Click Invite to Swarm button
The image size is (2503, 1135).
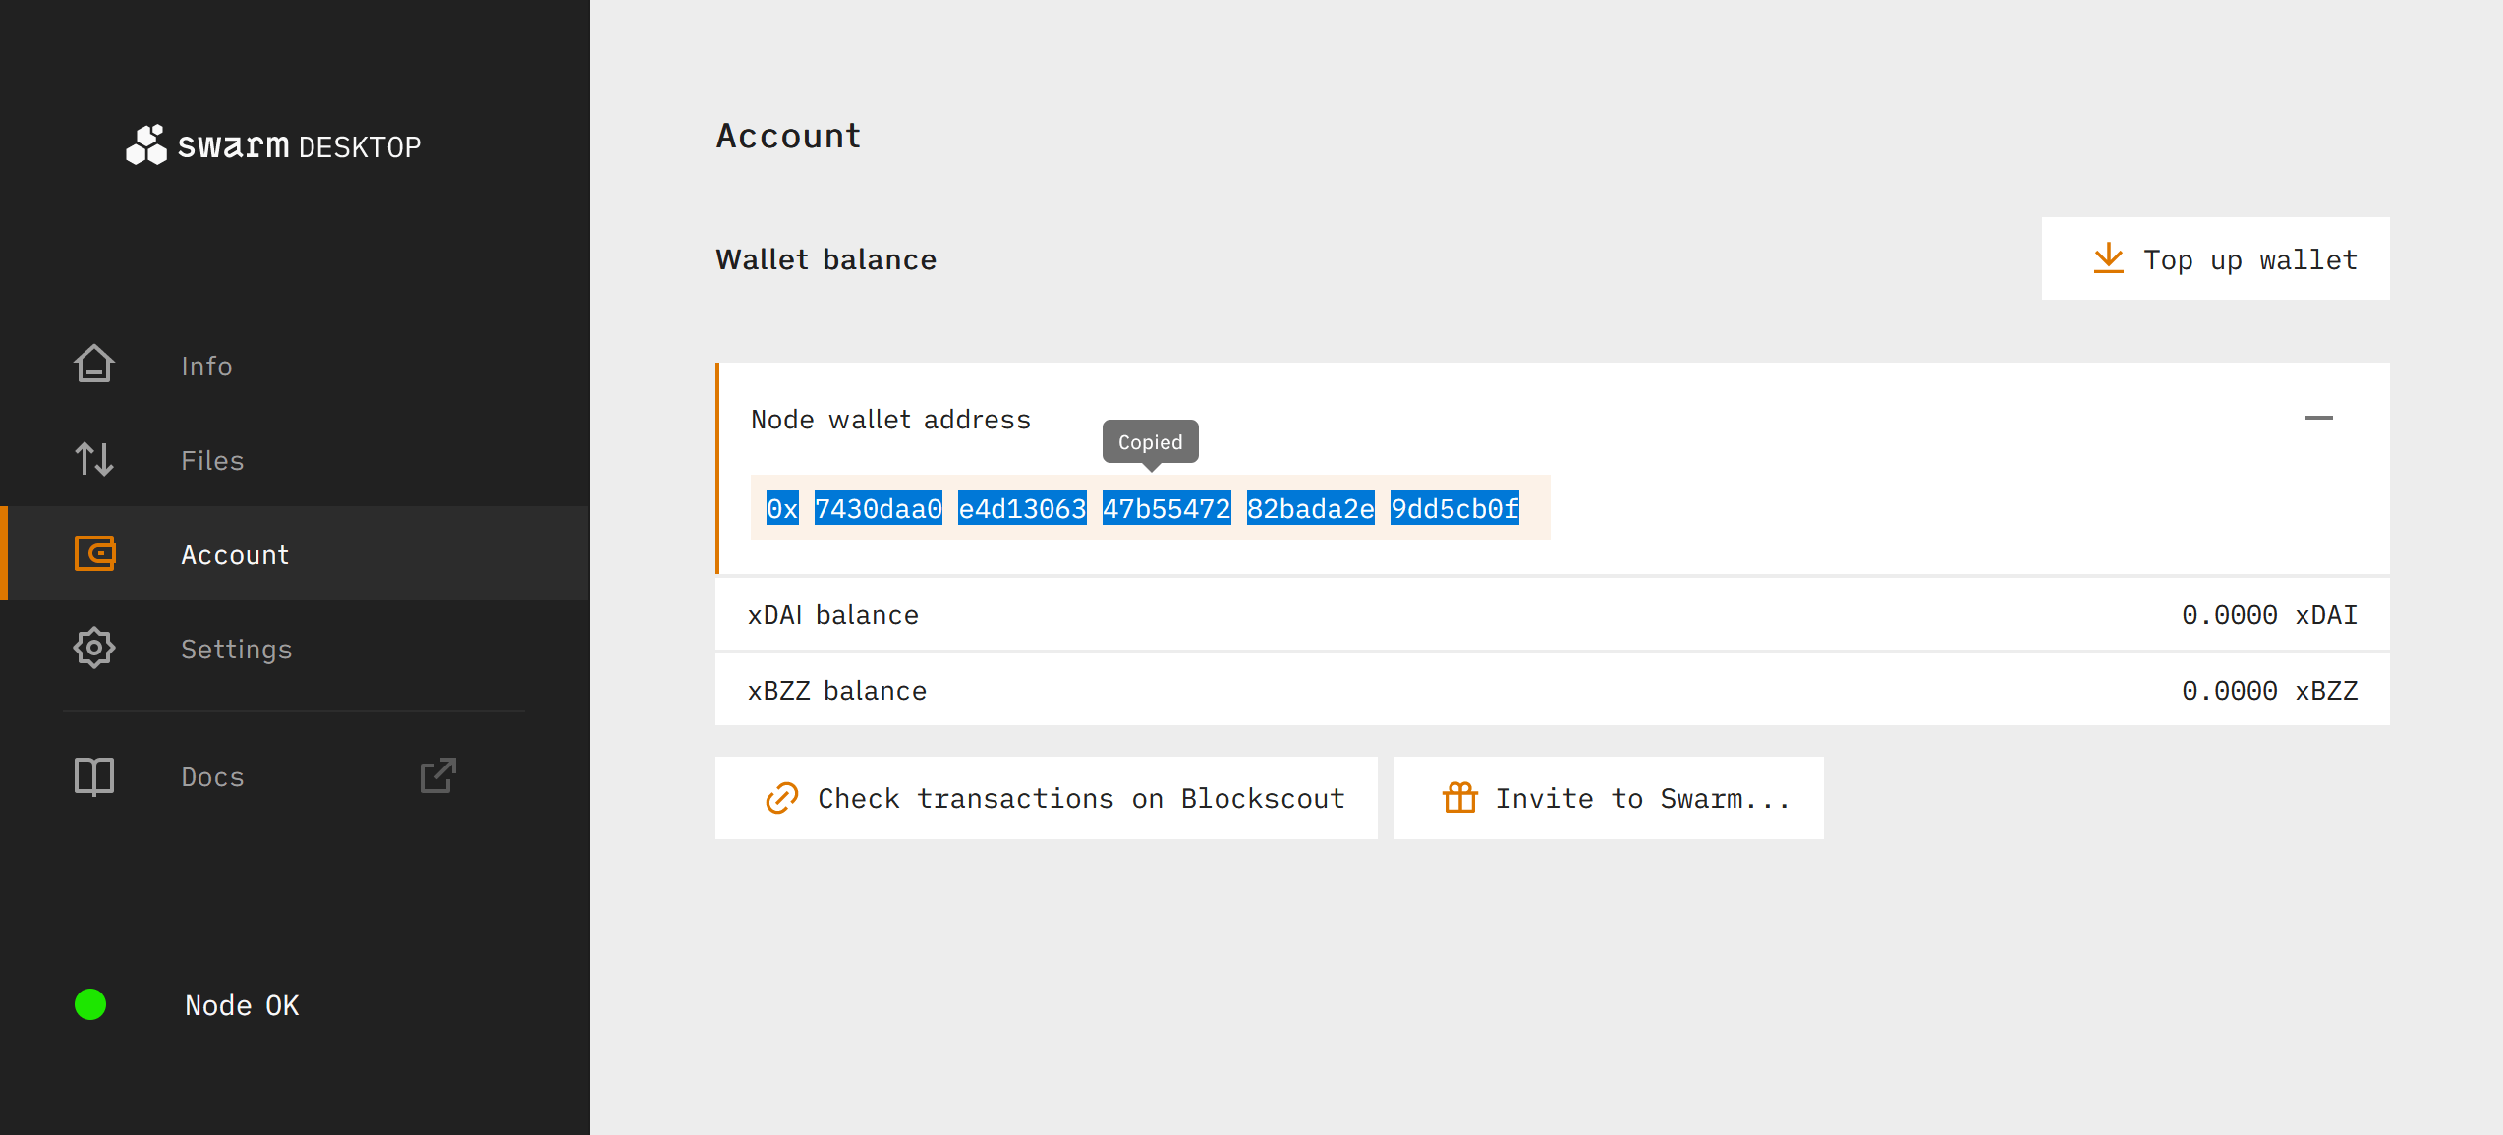click(1641, 798)
